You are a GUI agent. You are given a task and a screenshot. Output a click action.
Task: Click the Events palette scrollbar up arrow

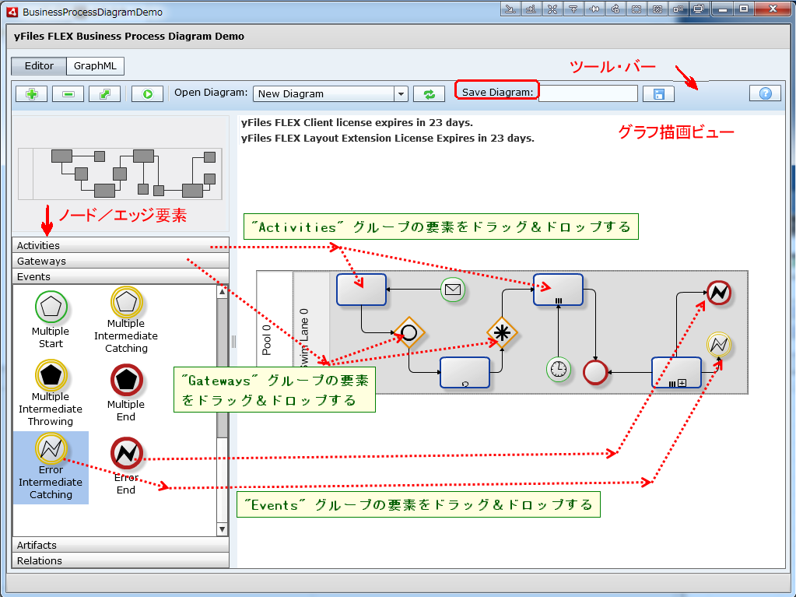[x=222, y=292]
